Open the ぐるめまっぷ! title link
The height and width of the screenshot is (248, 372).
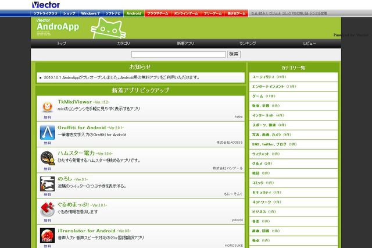[x=73, y=204]
